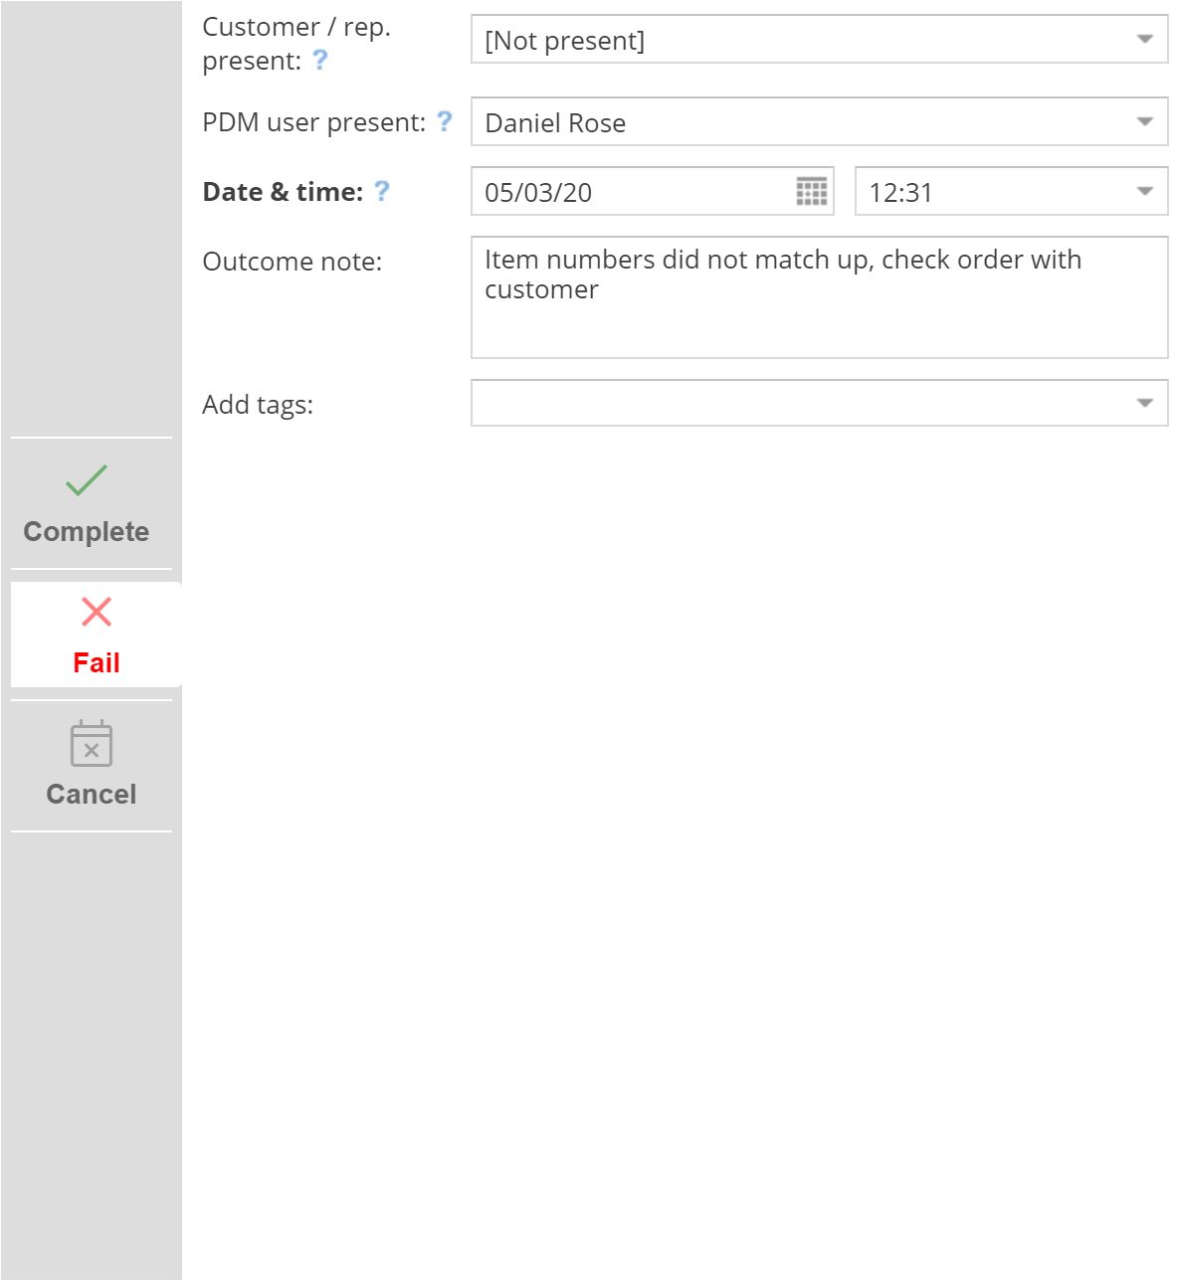Click the date field showing 05/03/20
Screen dimensions: 1178x1283
538,193
